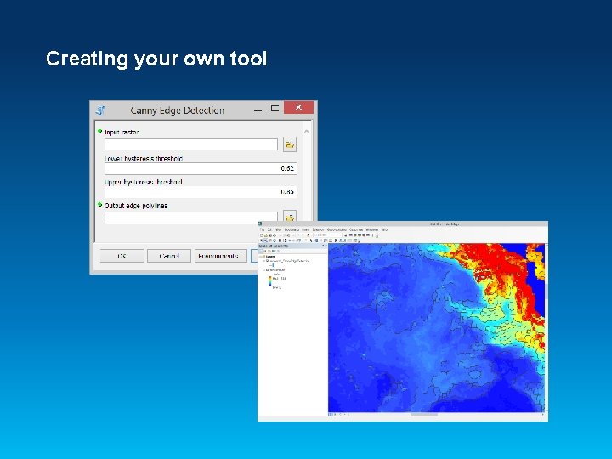The image size is (612, 459).
Task: Open the Customize menu in ArcMap
Action: (x=356, y=229)
